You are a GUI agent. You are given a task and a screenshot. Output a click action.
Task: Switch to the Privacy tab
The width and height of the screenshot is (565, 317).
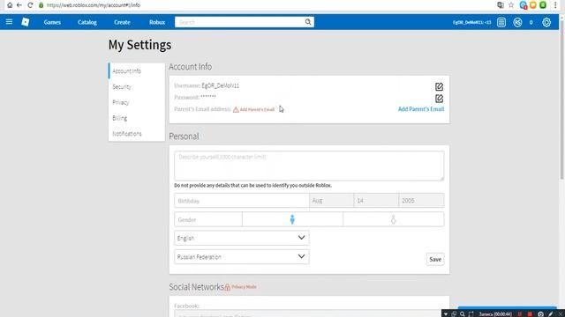137,102
